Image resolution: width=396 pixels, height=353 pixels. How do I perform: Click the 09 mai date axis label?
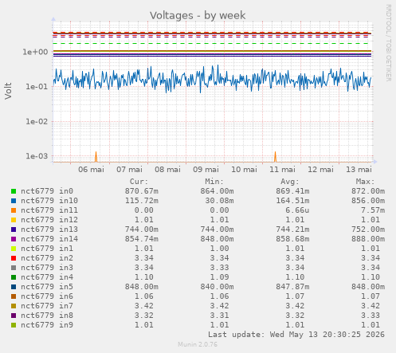pos(206,170)
